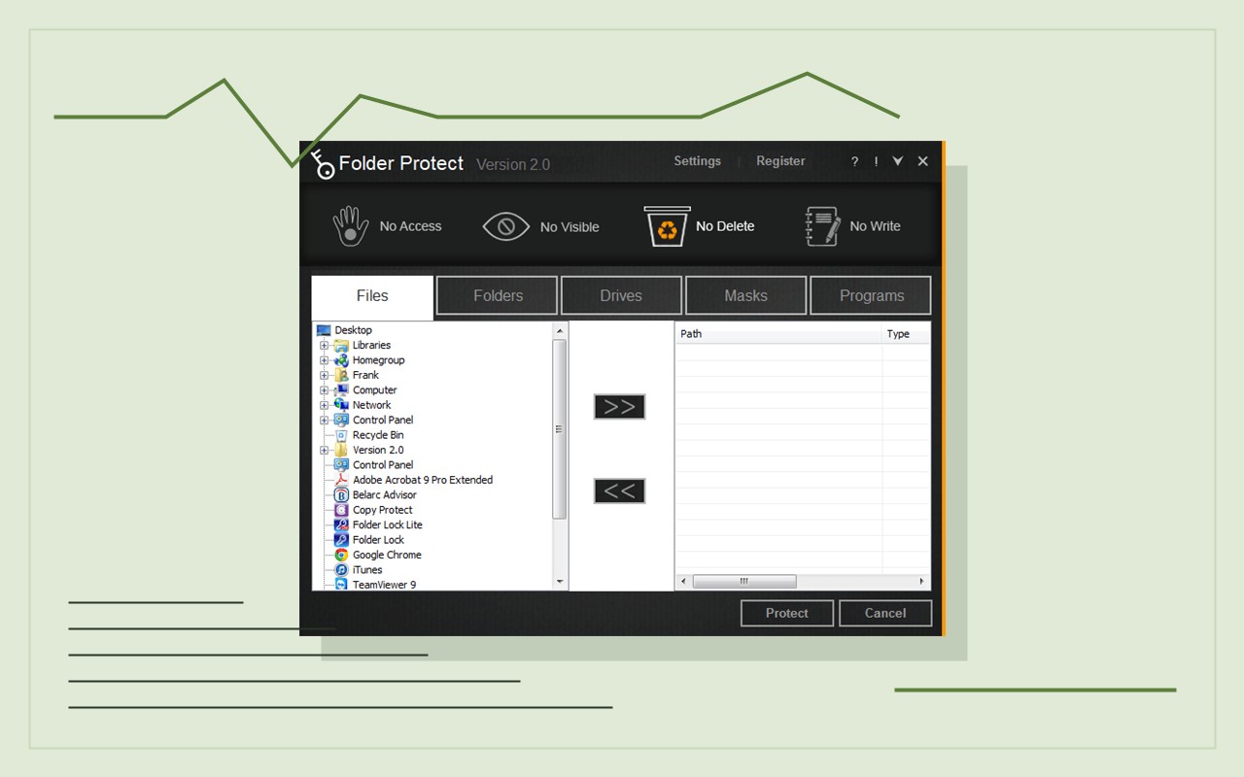This screenshot has width=1244, height=777.
Task: Expand the Homegroup tree node
Action: pos(325,360)
